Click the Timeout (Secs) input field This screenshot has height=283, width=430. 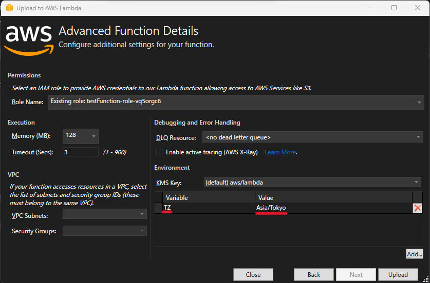[x=80, y=152]
